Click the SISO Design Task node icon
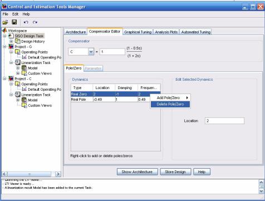This screenshot has width=265, height=201. pos(11,36)
